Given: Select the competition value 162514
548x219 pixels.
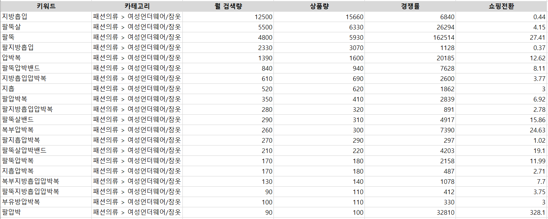Looking at the screenshot, I should [410, 37].
